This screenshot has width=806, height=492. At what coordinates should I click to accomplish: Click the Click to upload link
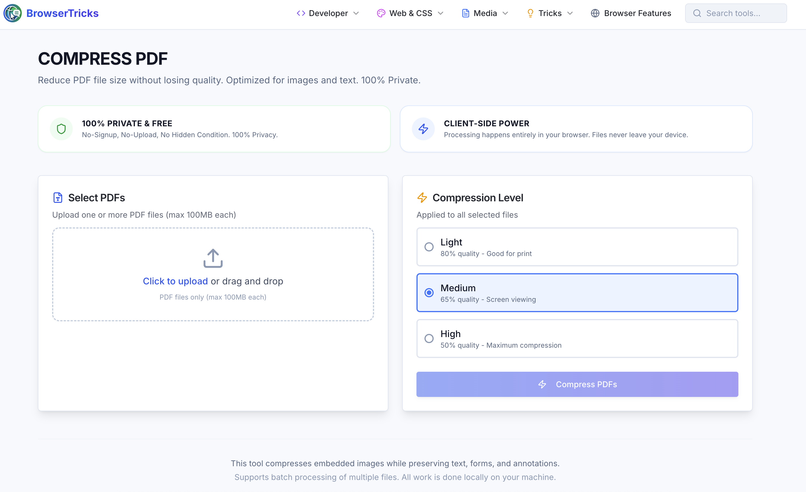[175, 281]
